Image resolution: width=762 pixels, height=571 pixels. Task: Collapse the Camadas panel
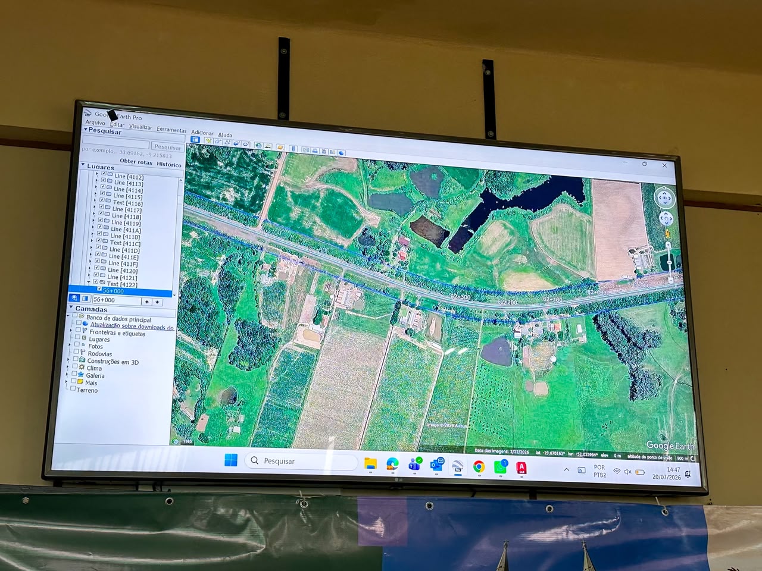click(x=71, y=308)
